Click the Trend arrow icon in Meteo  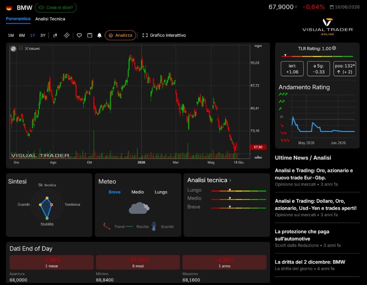coord(107,226)
